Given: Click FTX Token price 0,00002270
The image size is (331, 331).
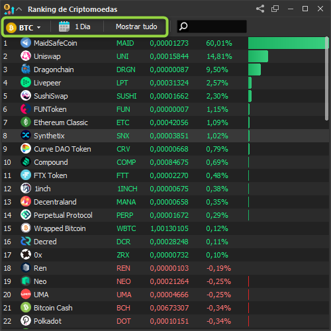Looking at the screenshot, I should (x=169, y=175).
